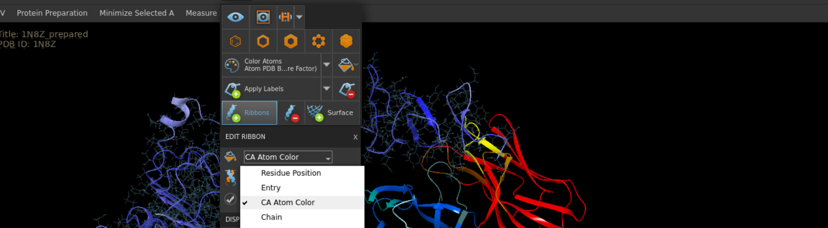Toggle the Ribbons add button
The height and width of the screenshot is (228, 828).
click(250, 113)
